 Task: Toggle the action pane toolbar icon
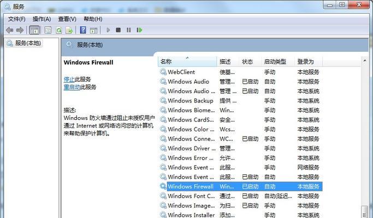click(x=93, y=30)
